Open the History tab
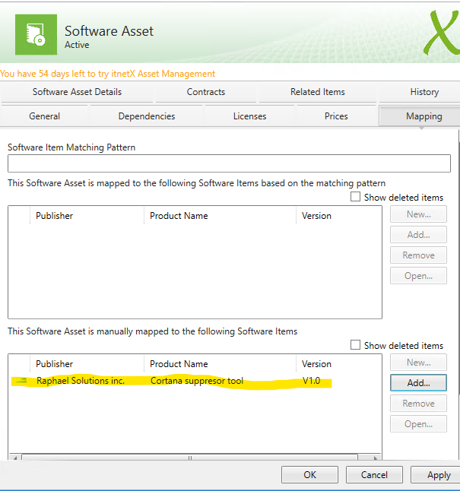Screen dimensions: 460x491 [424, 92]
